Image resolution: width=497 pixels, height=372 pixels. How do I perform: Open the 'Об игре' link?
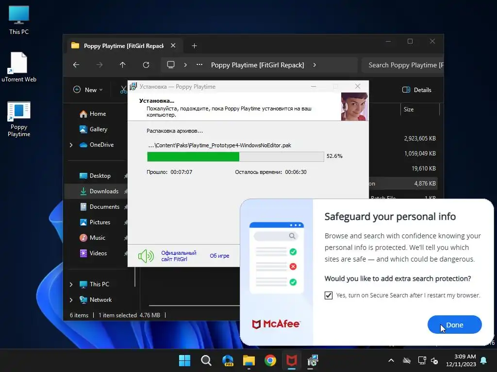click(219, 256)
